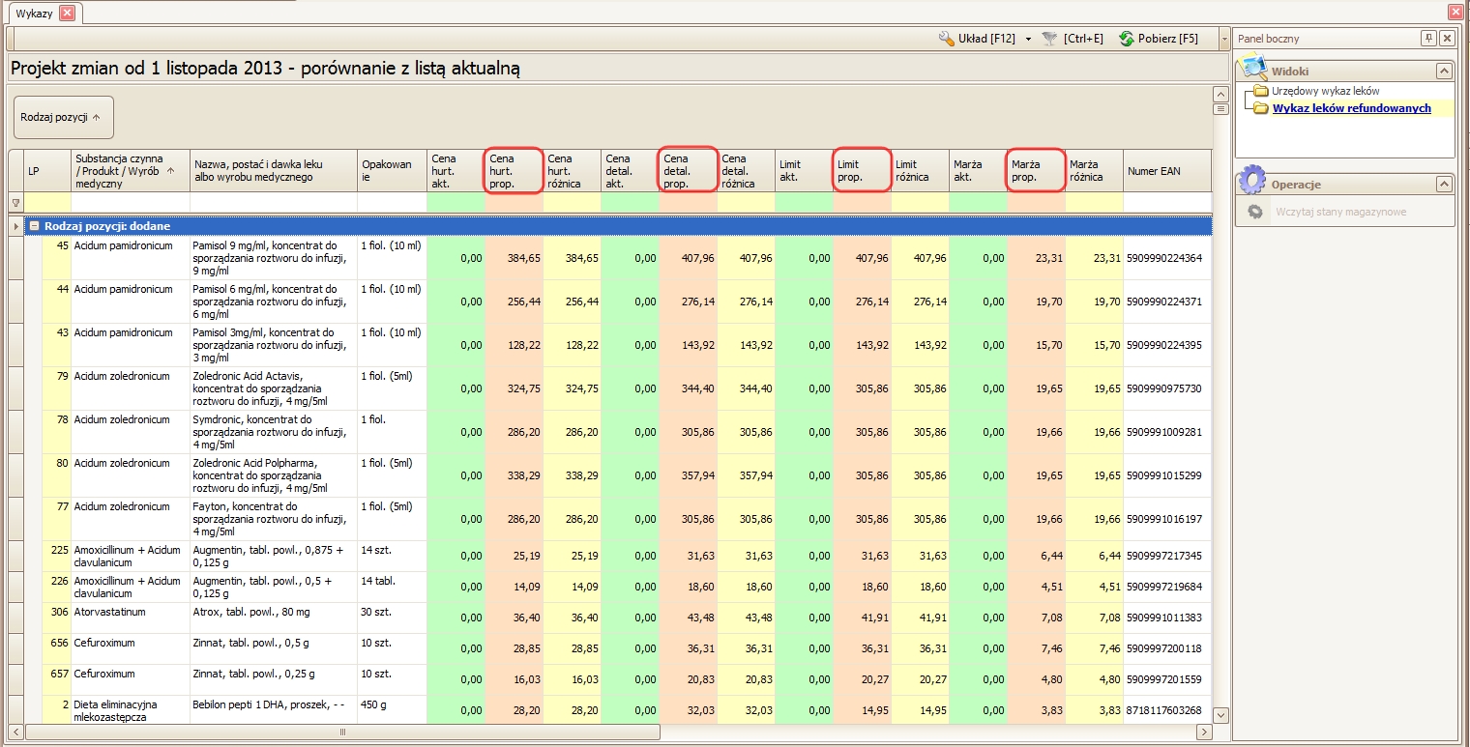Screen dimensions: 1470x747
Task: Click the filter funnel icon in toolbar
Action: (x=1050, y=39)
